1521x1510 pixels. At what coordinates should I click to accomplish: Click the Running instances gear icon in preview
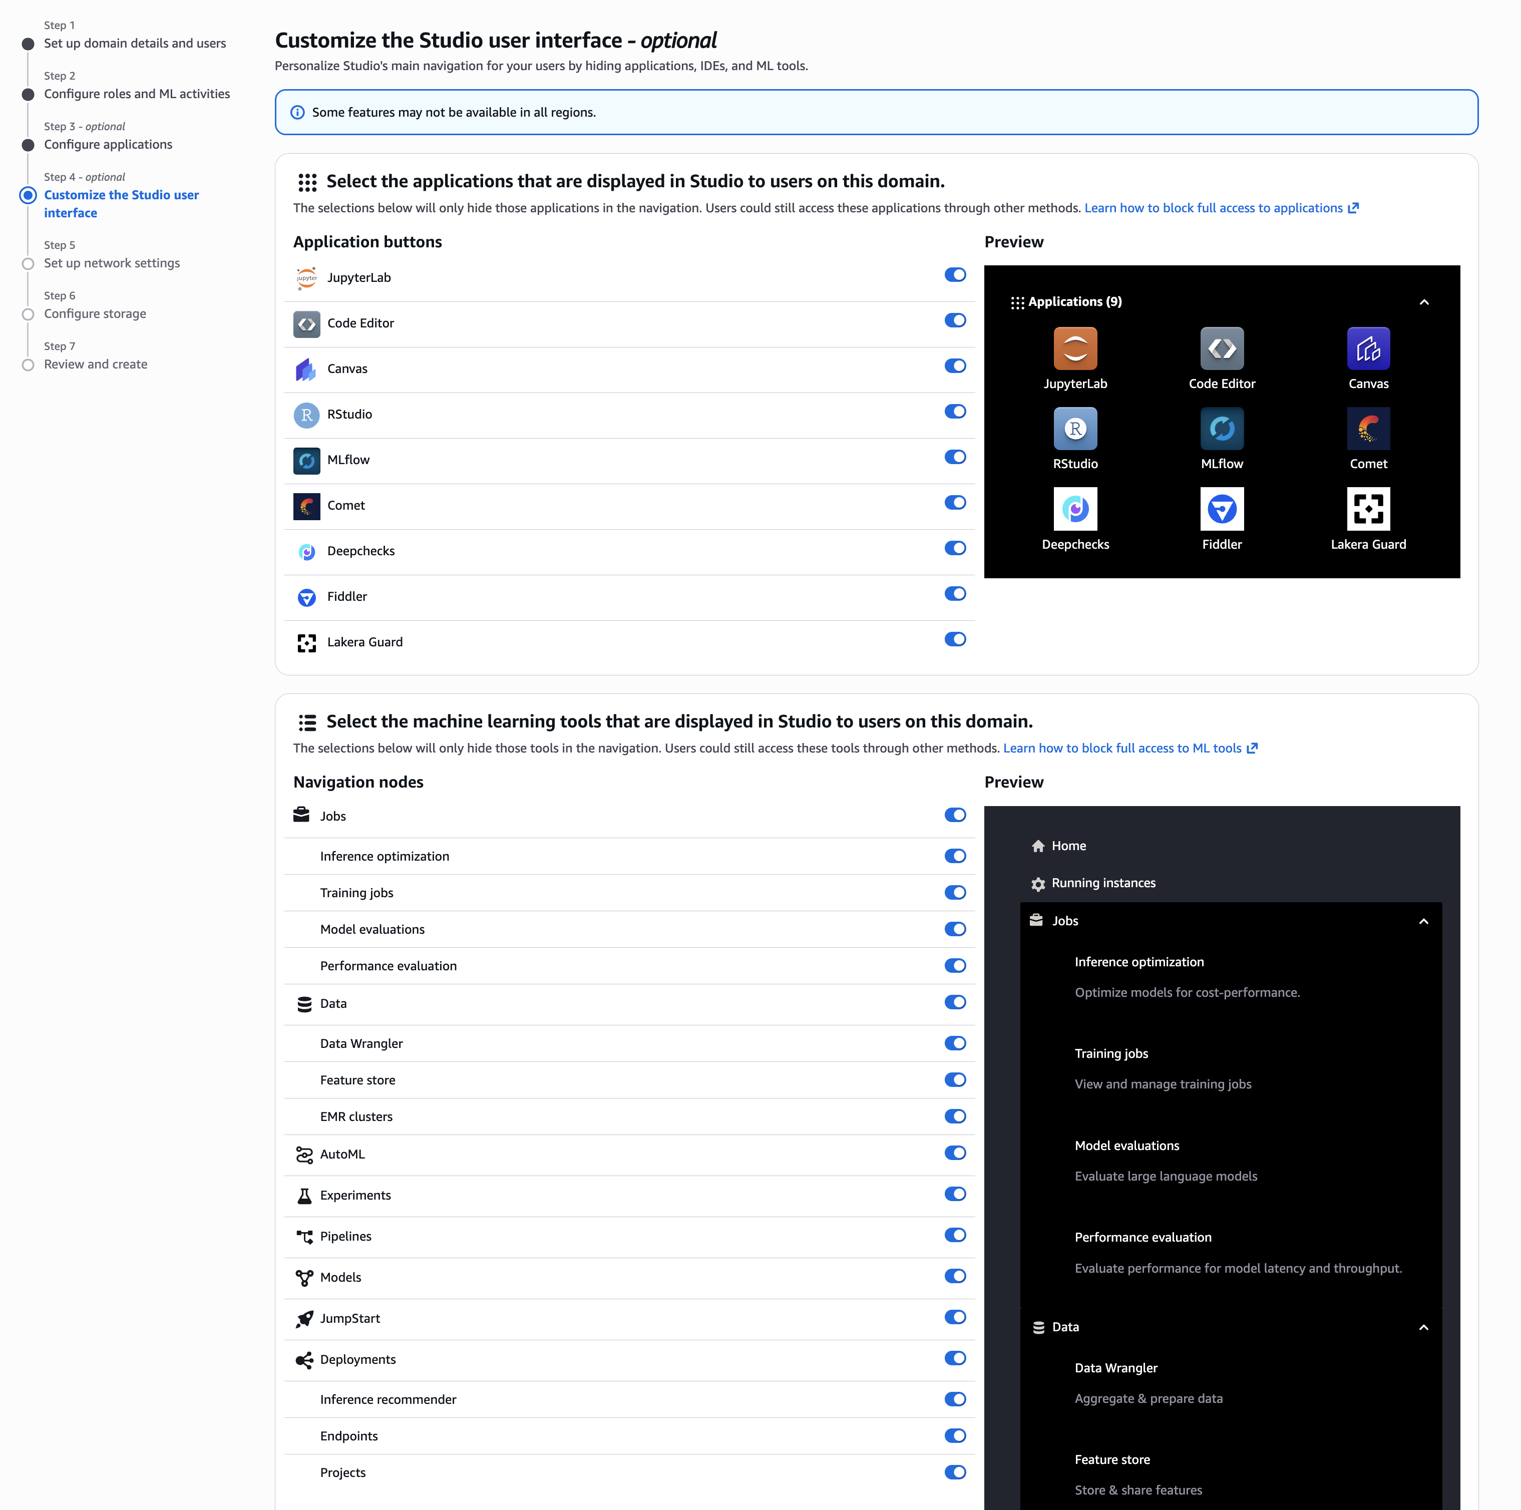(x=1038, y=884)
